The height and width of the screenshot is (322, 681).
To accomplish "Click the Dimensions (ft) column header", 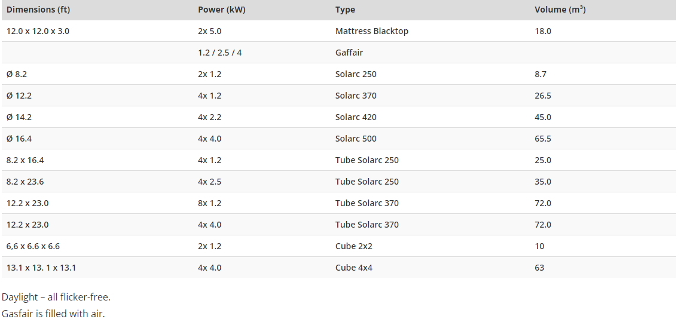I will click(x=38, y=10).
